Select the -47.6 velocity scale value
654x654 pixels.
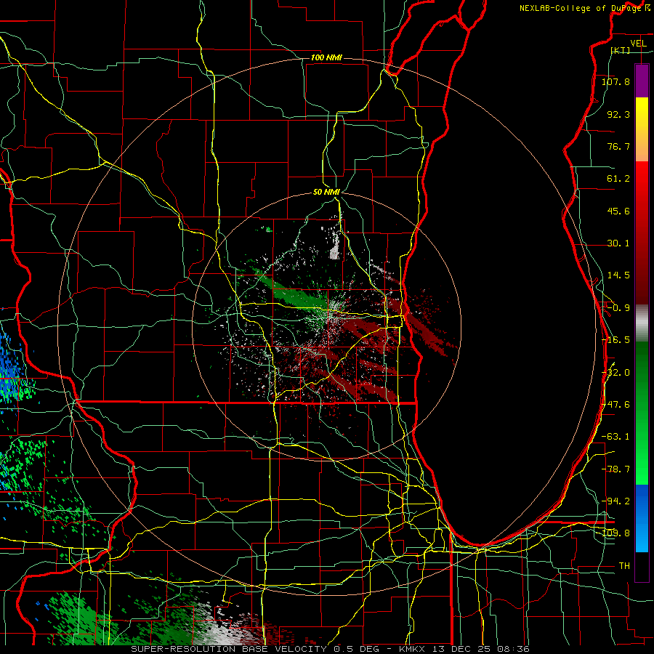click(x=615, y=404)
